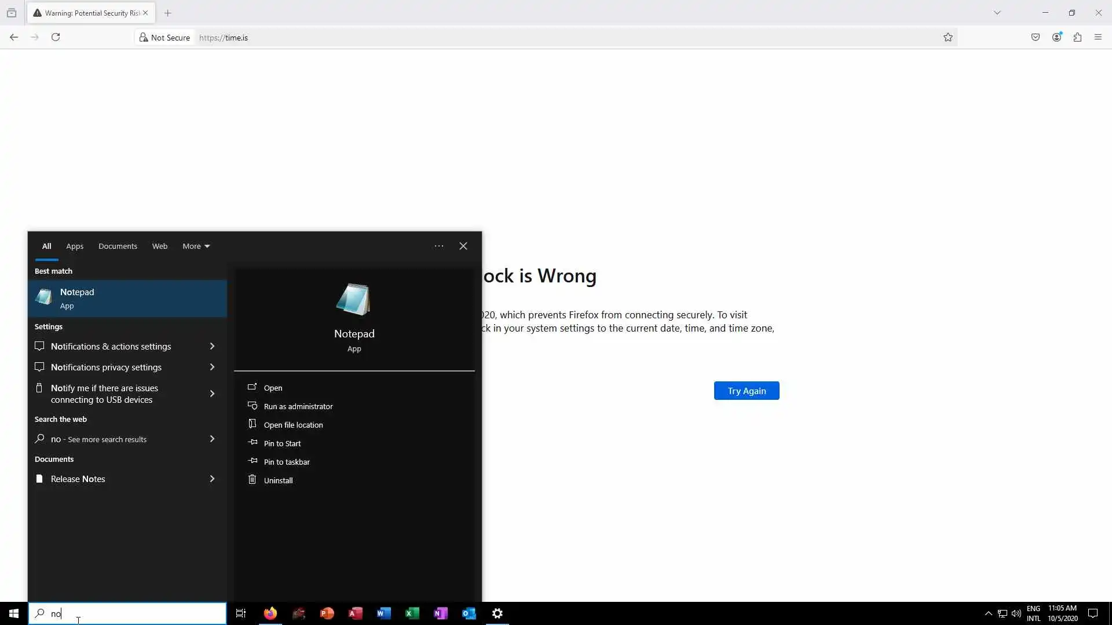
Task: Open the Firefox hamburger menu
Action: pyautogui.click(x=1098, y=38)
